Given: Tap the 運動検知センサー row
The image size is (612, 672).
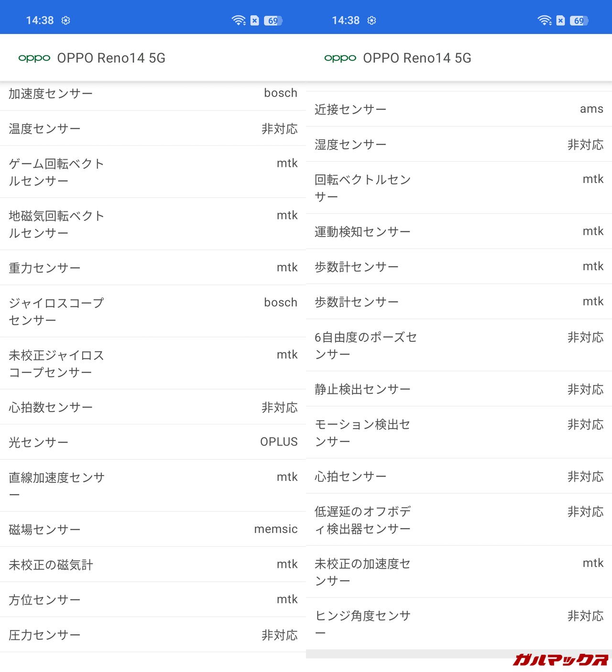Looking at the screenshot, I should pyautogui.click(x=459, y=232).
